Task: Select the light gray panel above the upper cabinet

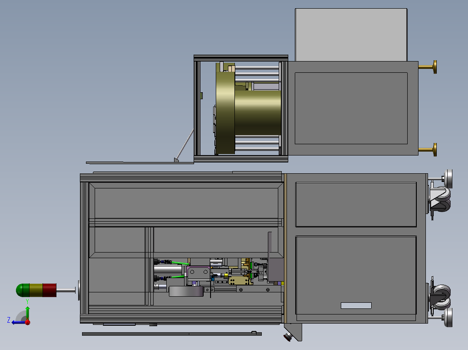Action: 351,35
